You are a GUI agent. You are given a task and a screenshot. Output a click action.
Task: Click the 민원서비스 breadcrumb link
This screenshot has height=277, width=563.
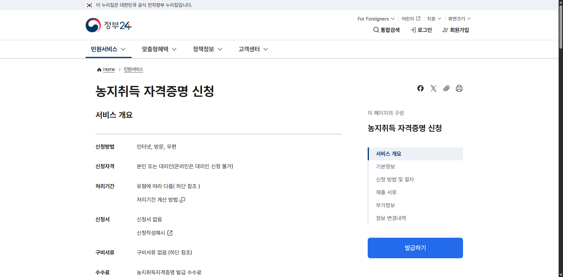pos(133,69)
